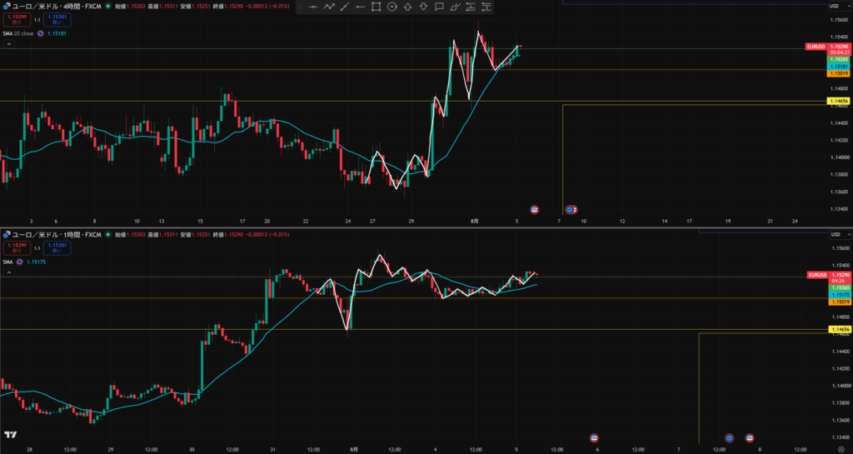The width and height of the screenshot is (853, 454).
Task: Collapse the upper chart indicator legend
Action: [x=8, y=44]
